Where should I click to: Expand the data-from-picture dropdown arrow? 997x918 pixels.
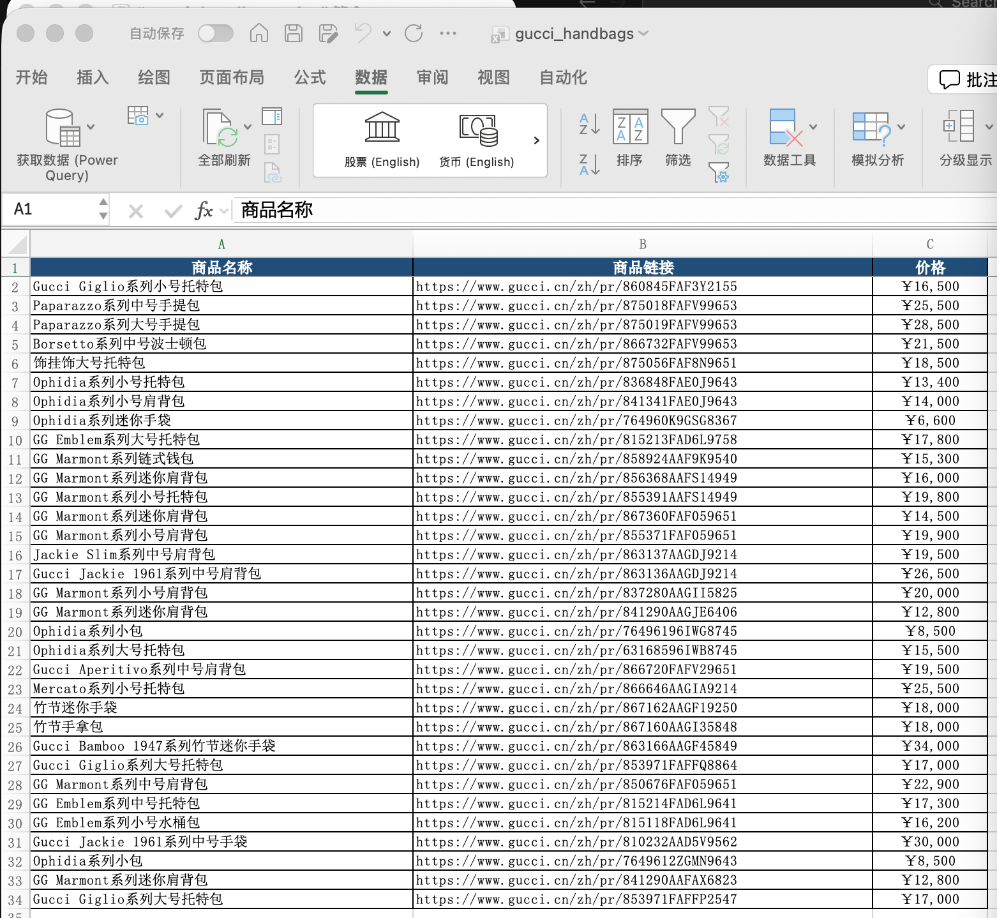point(160,116)
